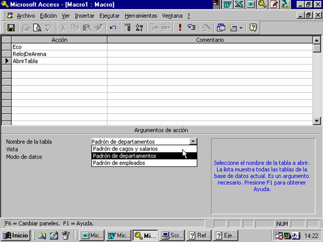Click the Delete Rows toolbar icon
This screenshot has width=323, height=242.
click(x=165, y=28)
